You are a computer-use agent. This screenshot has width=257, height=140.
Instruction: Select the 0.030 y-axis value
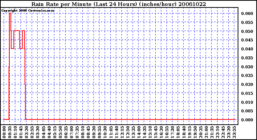[247, 67]
